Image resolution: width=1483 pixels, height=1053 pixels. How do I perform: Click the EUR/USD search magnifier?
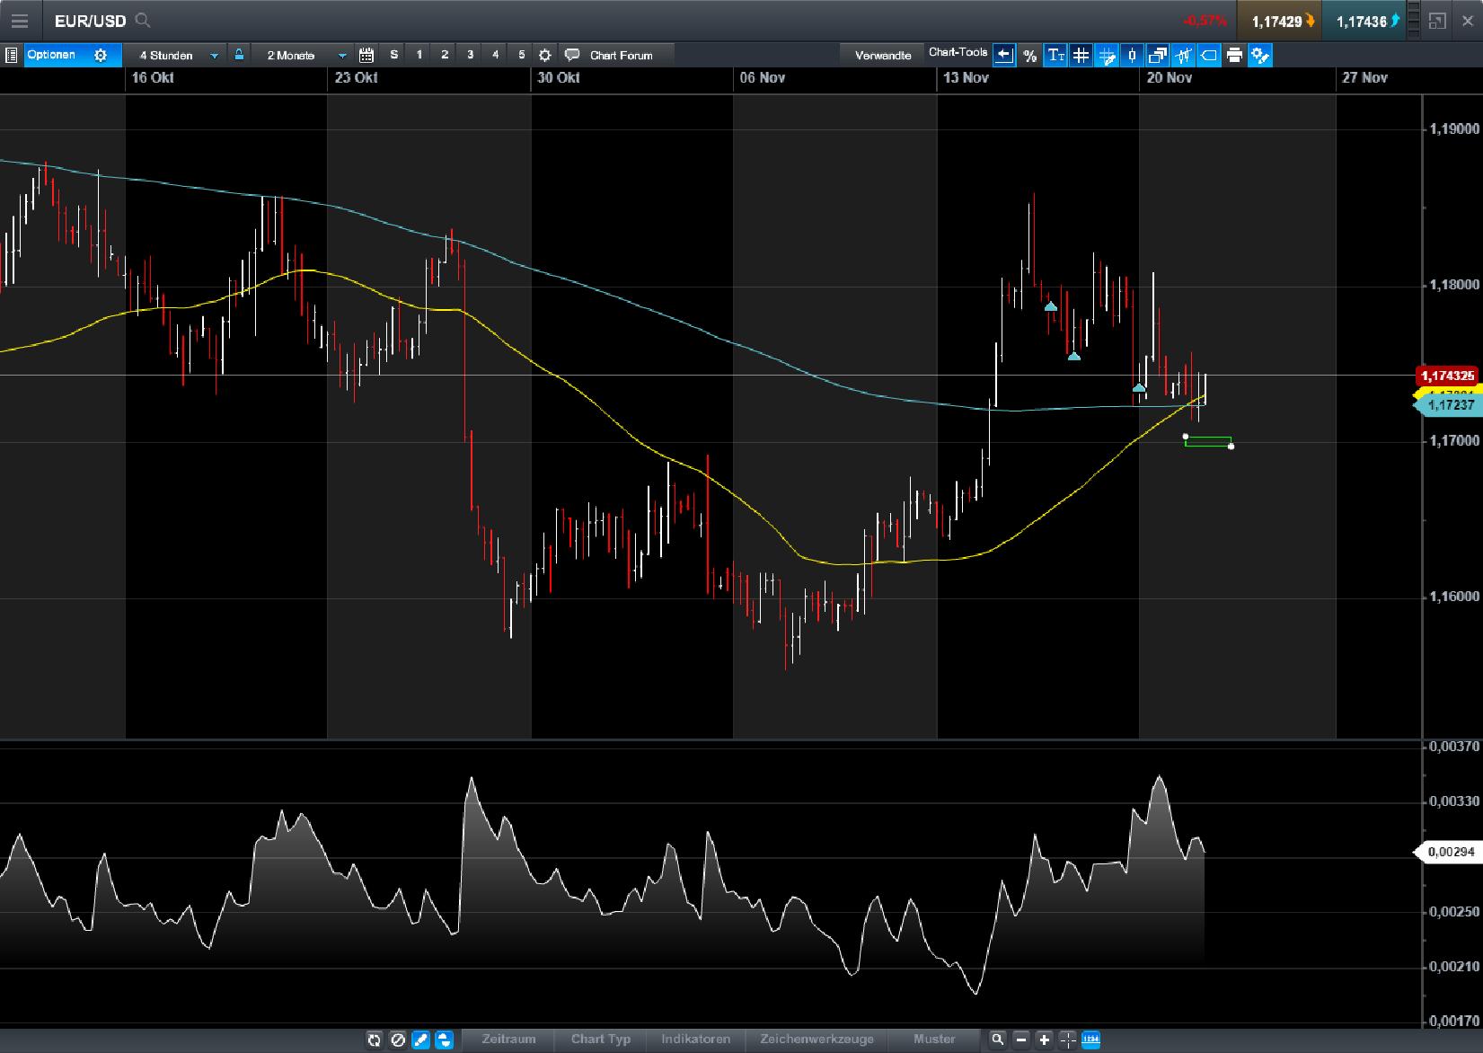142,20
